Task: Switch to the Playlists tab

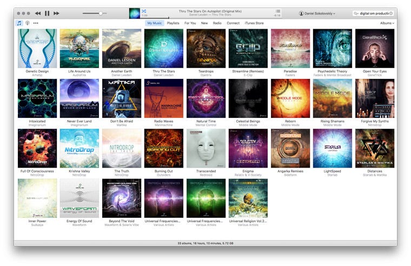Action: point(173,23)
